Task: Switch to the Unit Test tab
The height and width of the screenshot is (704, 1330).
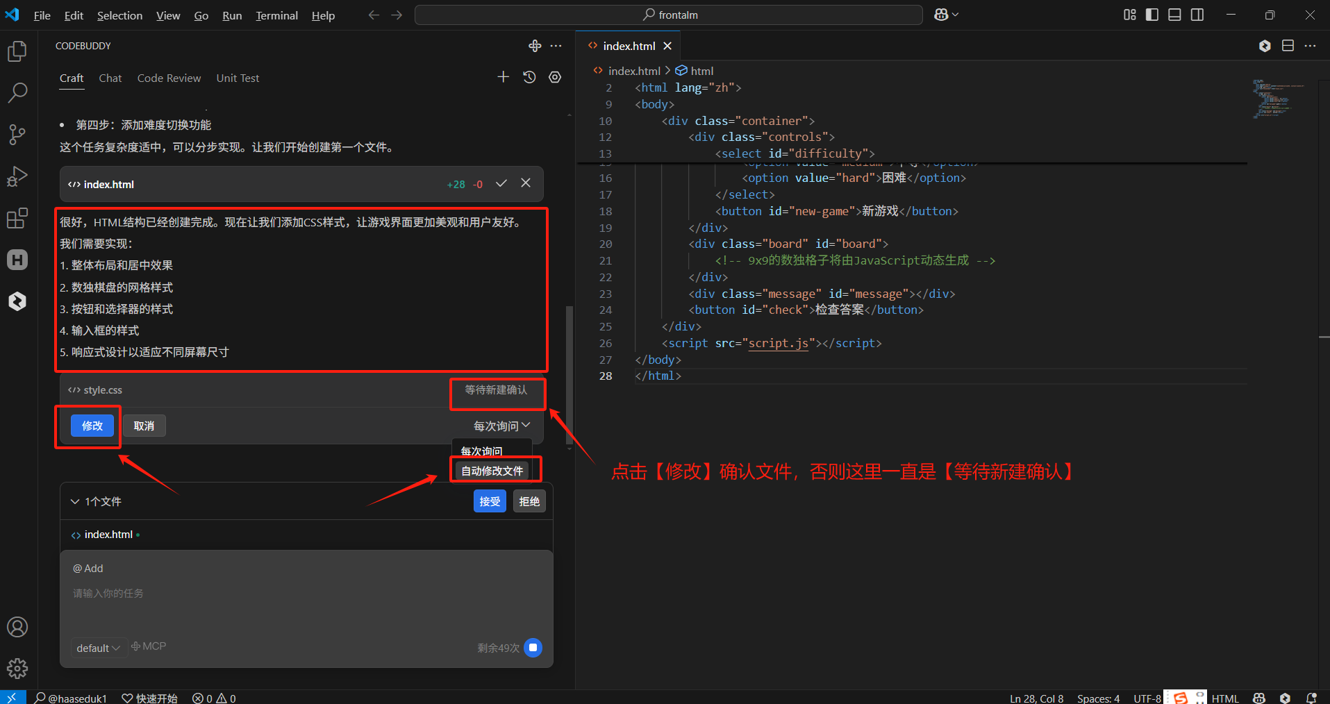Action: pyautogui.click(x=238, y=78)
